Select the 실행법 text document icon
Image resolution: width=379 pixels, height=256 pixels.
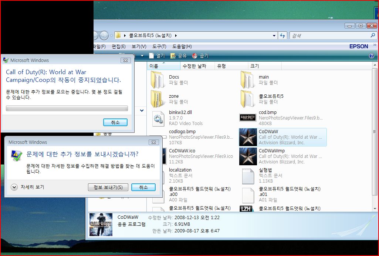(x=248, y=176)
